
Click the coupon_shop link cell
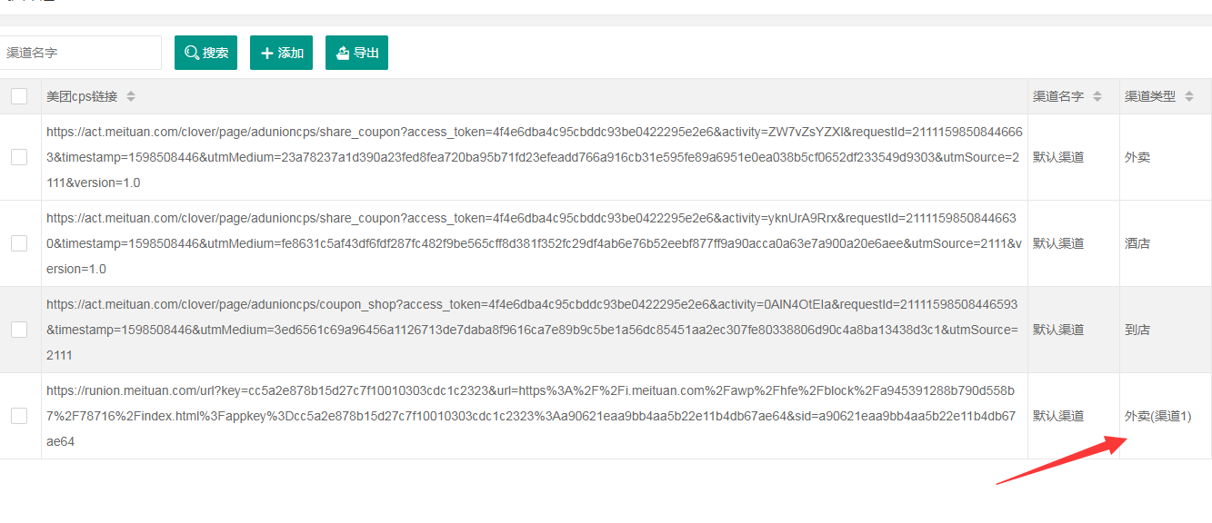535,330
